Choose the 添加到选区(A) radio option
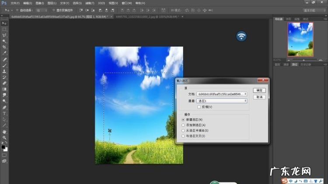This screenshot has height=184, width=328. pos(183,125)
